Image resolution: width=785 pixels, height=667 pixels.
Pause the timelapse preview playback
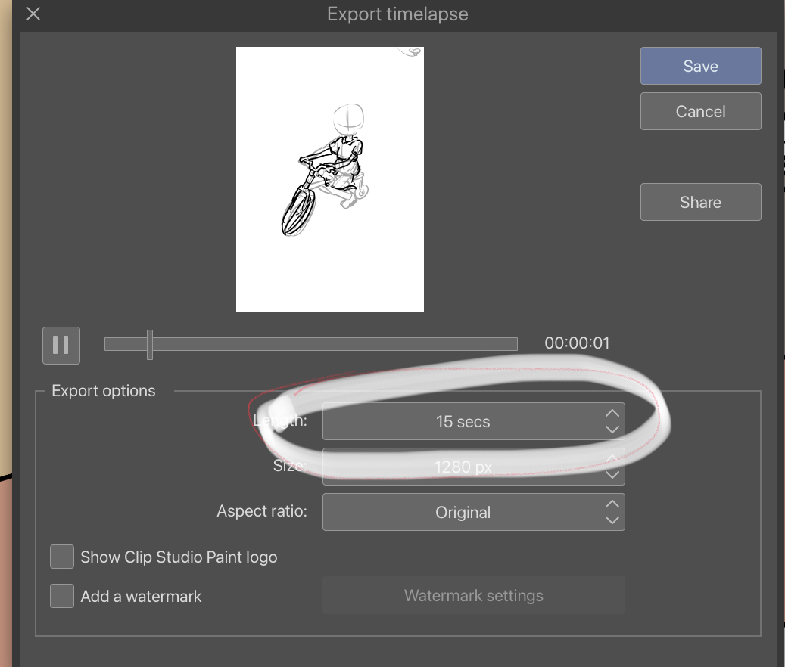click(x=61, y=345)
